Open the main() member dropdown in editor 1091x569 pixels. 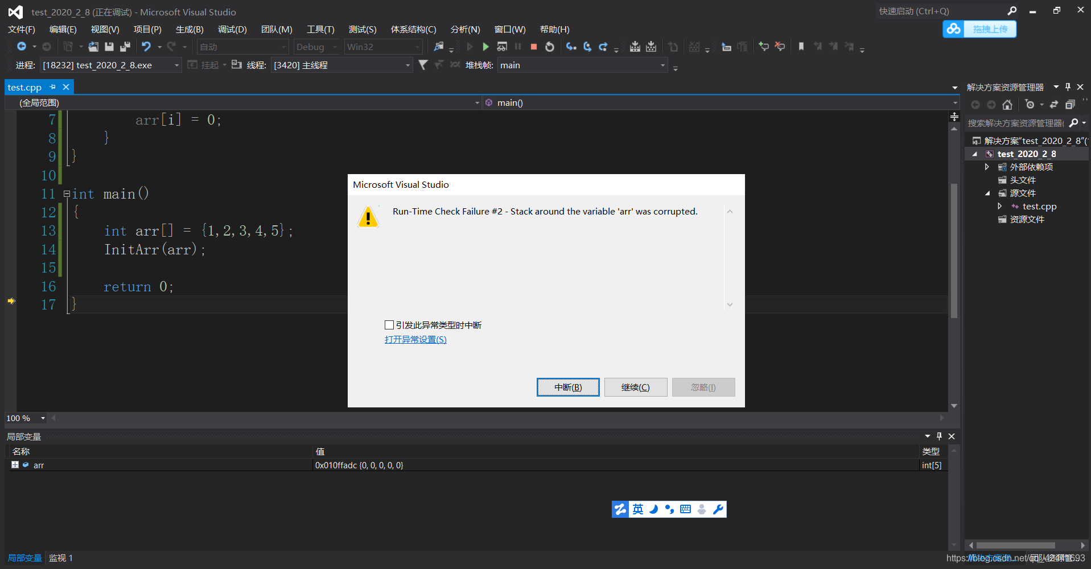point(721,102)
